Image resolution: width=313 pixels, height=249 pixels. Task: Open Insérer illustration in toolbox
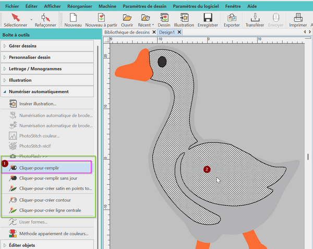tap(38, 104)
